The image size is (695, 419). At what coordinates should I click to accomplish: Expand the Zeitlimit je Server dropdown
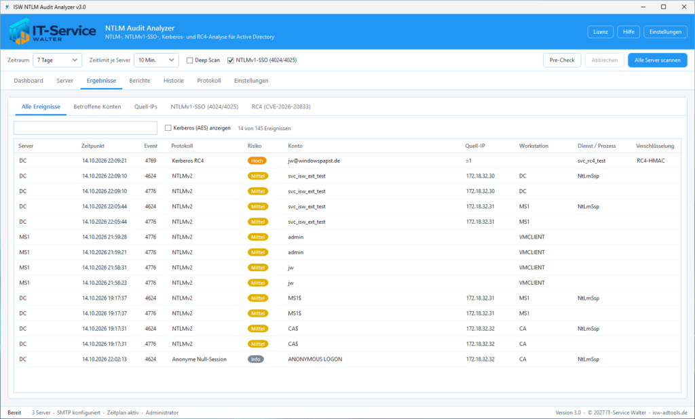pos(156,60)
